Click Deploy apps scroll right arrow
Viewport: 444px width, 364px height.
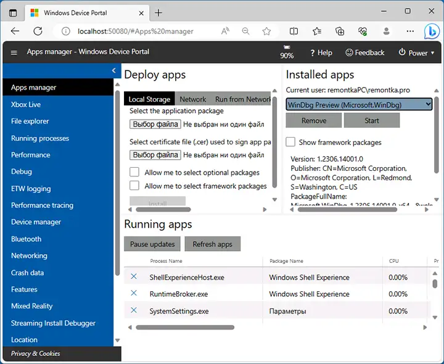tap(265, 210)
